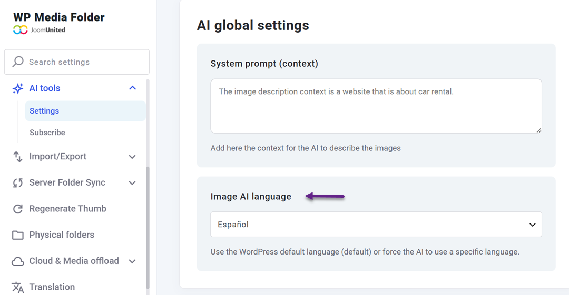Expand the Import/Export chevron

[x=132, y=157]
